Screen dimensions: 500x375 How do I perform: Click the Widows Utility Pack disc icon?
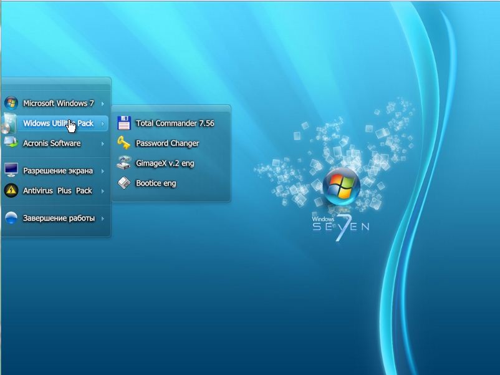[9, 123]
